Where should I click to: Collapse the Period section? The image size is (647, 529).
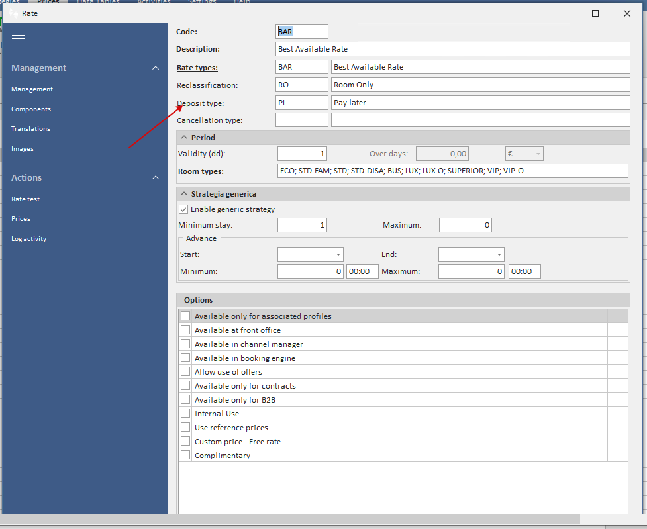(x=184, y=138)
